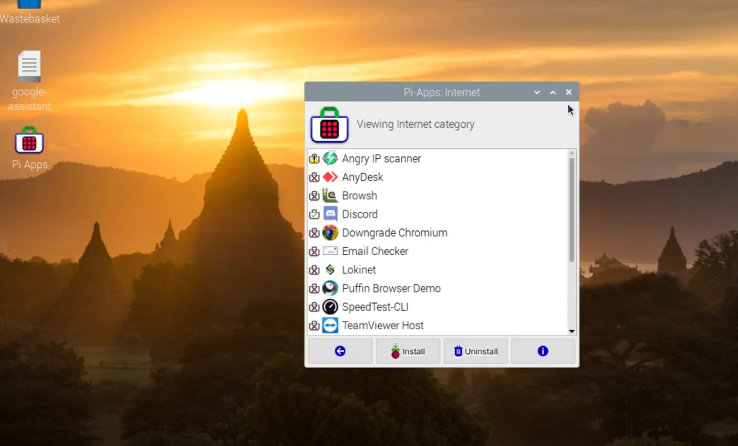Select the AnyDesk app icon
738x446 pixels.
(331, 177)
